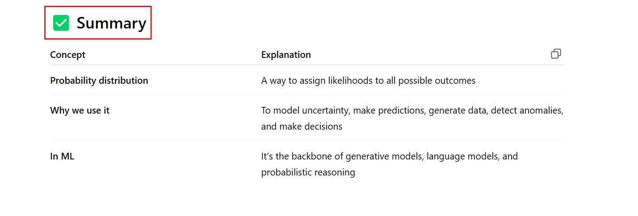638x216 pixels.
Task: Click the copy table icon
Action: pos(556,54)
